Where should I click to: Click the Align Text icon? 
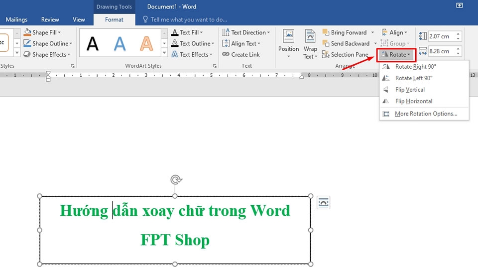[x=226, y=43]
